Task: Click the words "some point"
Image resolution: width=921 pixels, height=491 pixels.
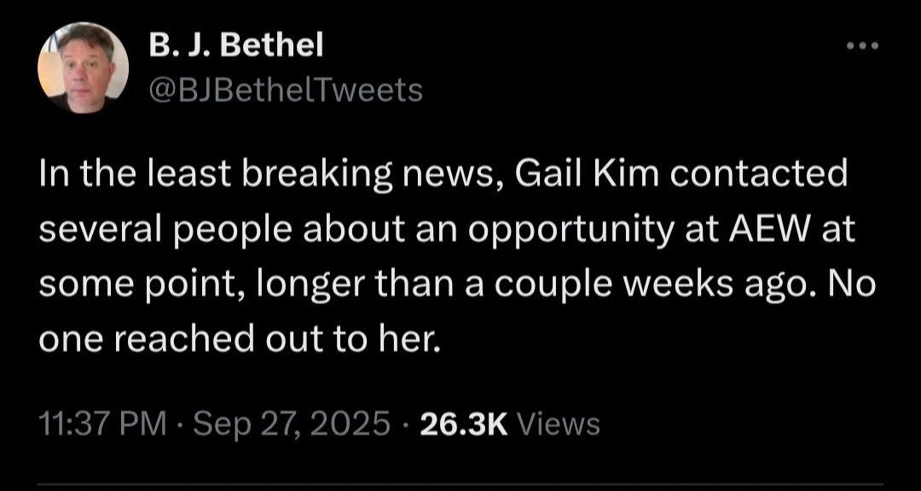Action: click(142, 285)
